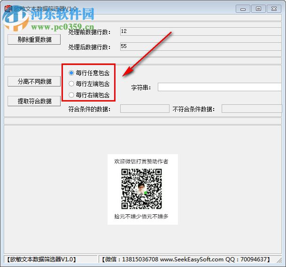Select the 每行右端包含 radio option

[89, 95]
